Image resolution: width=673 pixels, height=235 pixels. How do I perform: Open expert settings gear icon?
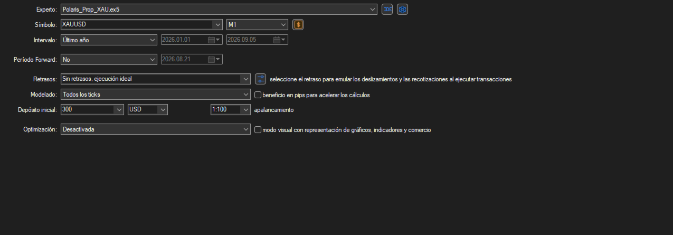(403, 10)
